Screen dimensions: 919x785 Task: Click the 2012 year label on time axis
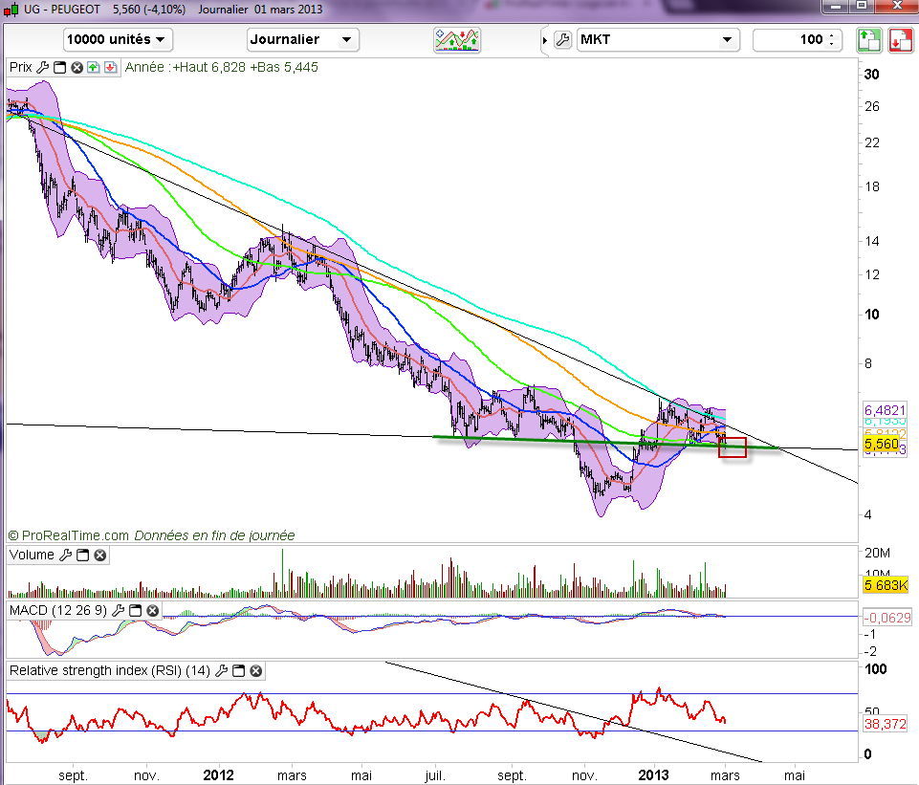218,775
